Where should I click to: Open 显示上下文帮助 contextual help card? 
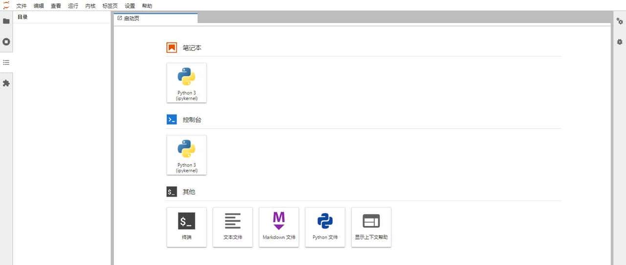point(371,227)
